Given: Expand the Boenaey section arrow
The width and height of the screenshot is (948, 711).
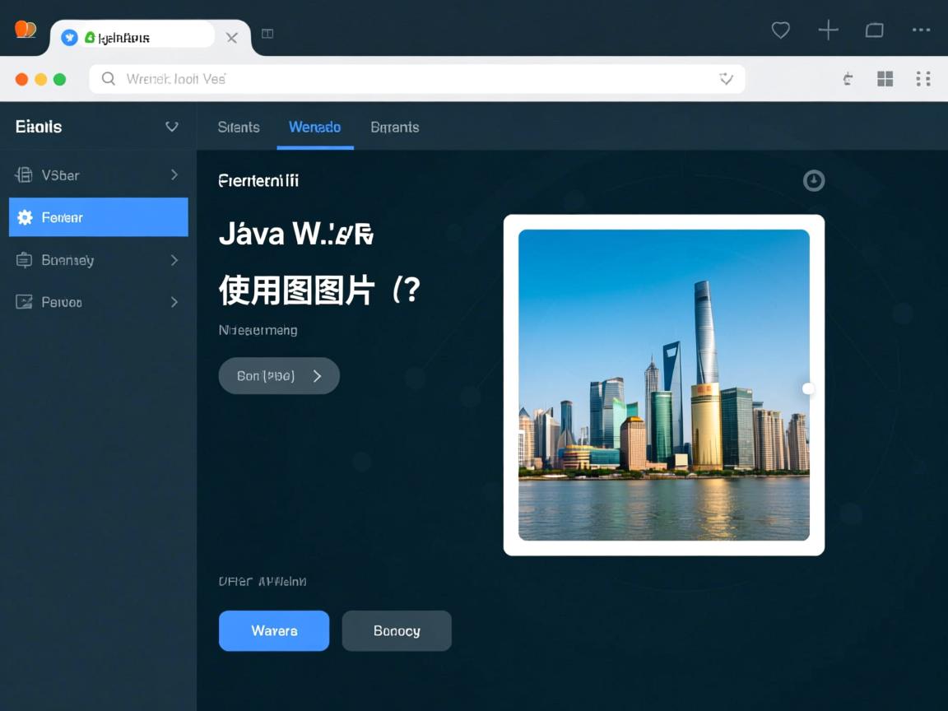Looking at the screenshot, I should point(173,259).
